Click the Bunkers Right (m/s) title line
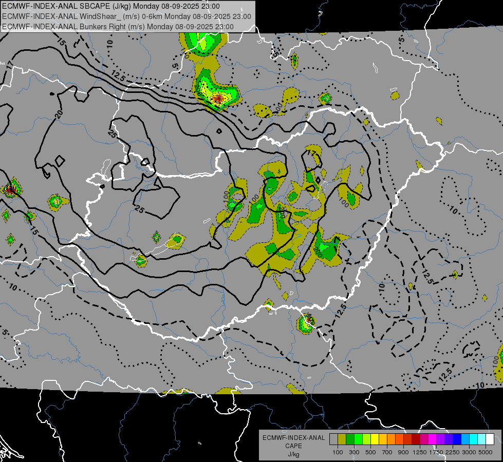503x462 pixels. tap(118, 27)
